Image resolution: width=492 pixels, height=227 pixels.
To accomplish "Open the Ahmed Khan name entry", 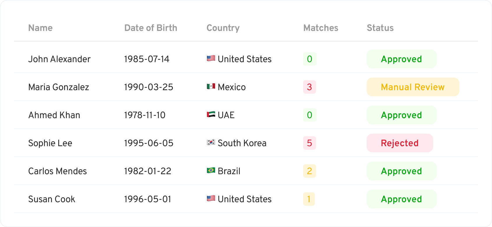I will pyautogui.click(x=54, y=115).
